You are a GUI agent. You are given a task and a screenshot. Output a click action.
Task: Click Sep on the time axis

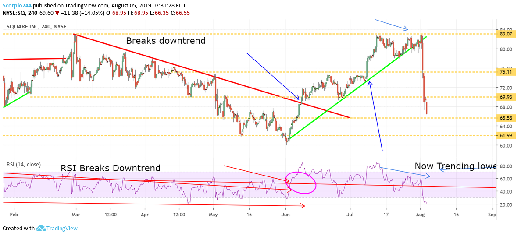point(492,215)
